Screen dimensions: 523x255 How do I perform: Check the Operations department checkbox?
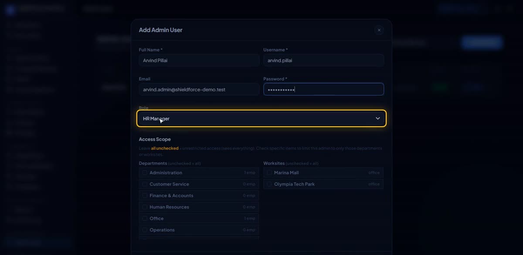(145, 230)
